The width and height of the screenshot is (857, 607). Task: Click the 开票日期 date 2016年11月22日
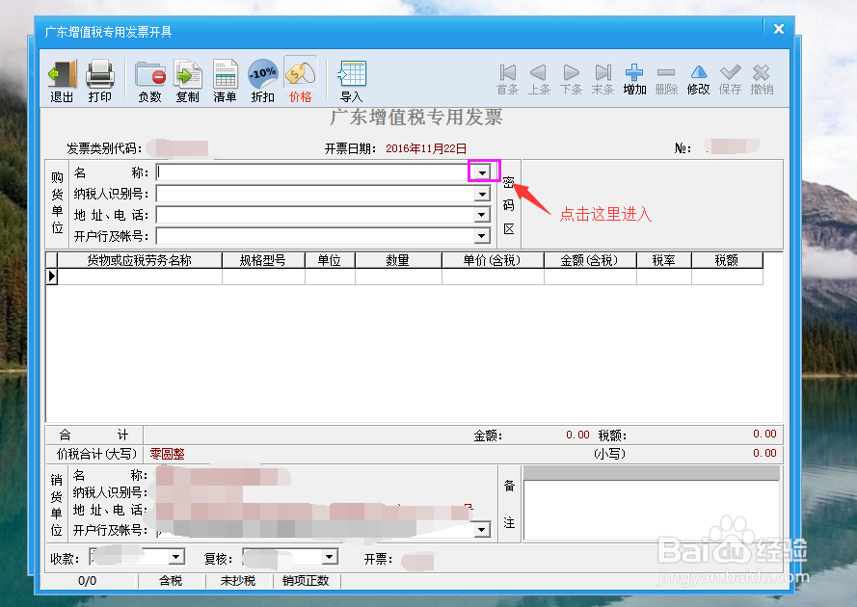click(x=426, y=148)
